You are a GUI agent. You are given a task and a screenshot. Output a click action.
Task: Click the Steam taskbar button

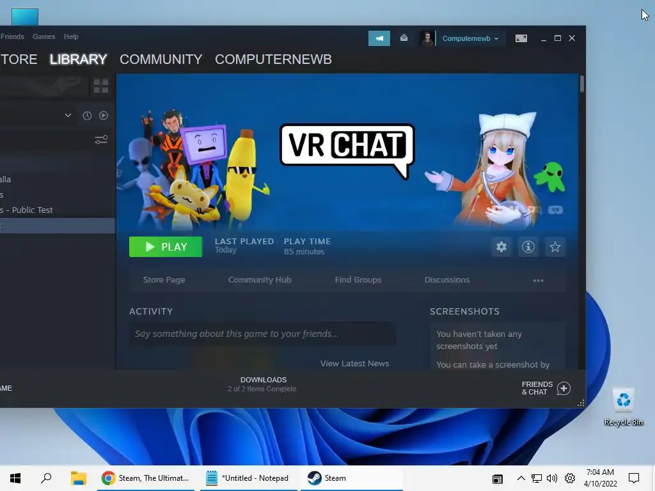[351, 478]
